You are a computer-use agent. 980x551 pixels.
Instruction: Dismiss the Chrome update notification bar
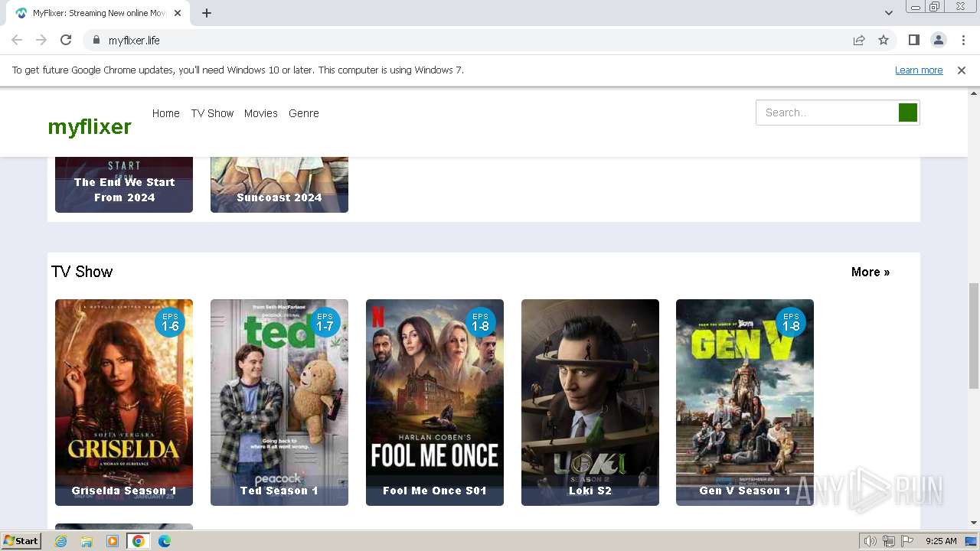click(962, 70)
